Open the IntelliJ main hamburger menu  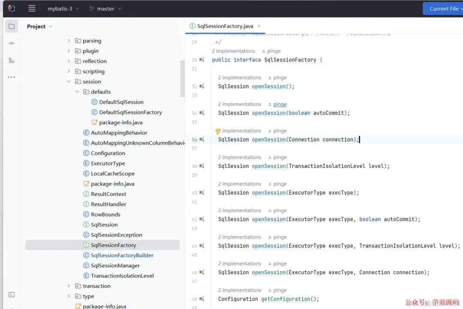(x=32, y=9)
